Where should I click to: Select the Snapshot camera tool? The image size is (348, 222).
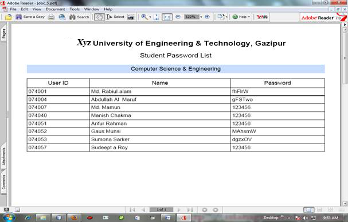click(x=131, y=17)
